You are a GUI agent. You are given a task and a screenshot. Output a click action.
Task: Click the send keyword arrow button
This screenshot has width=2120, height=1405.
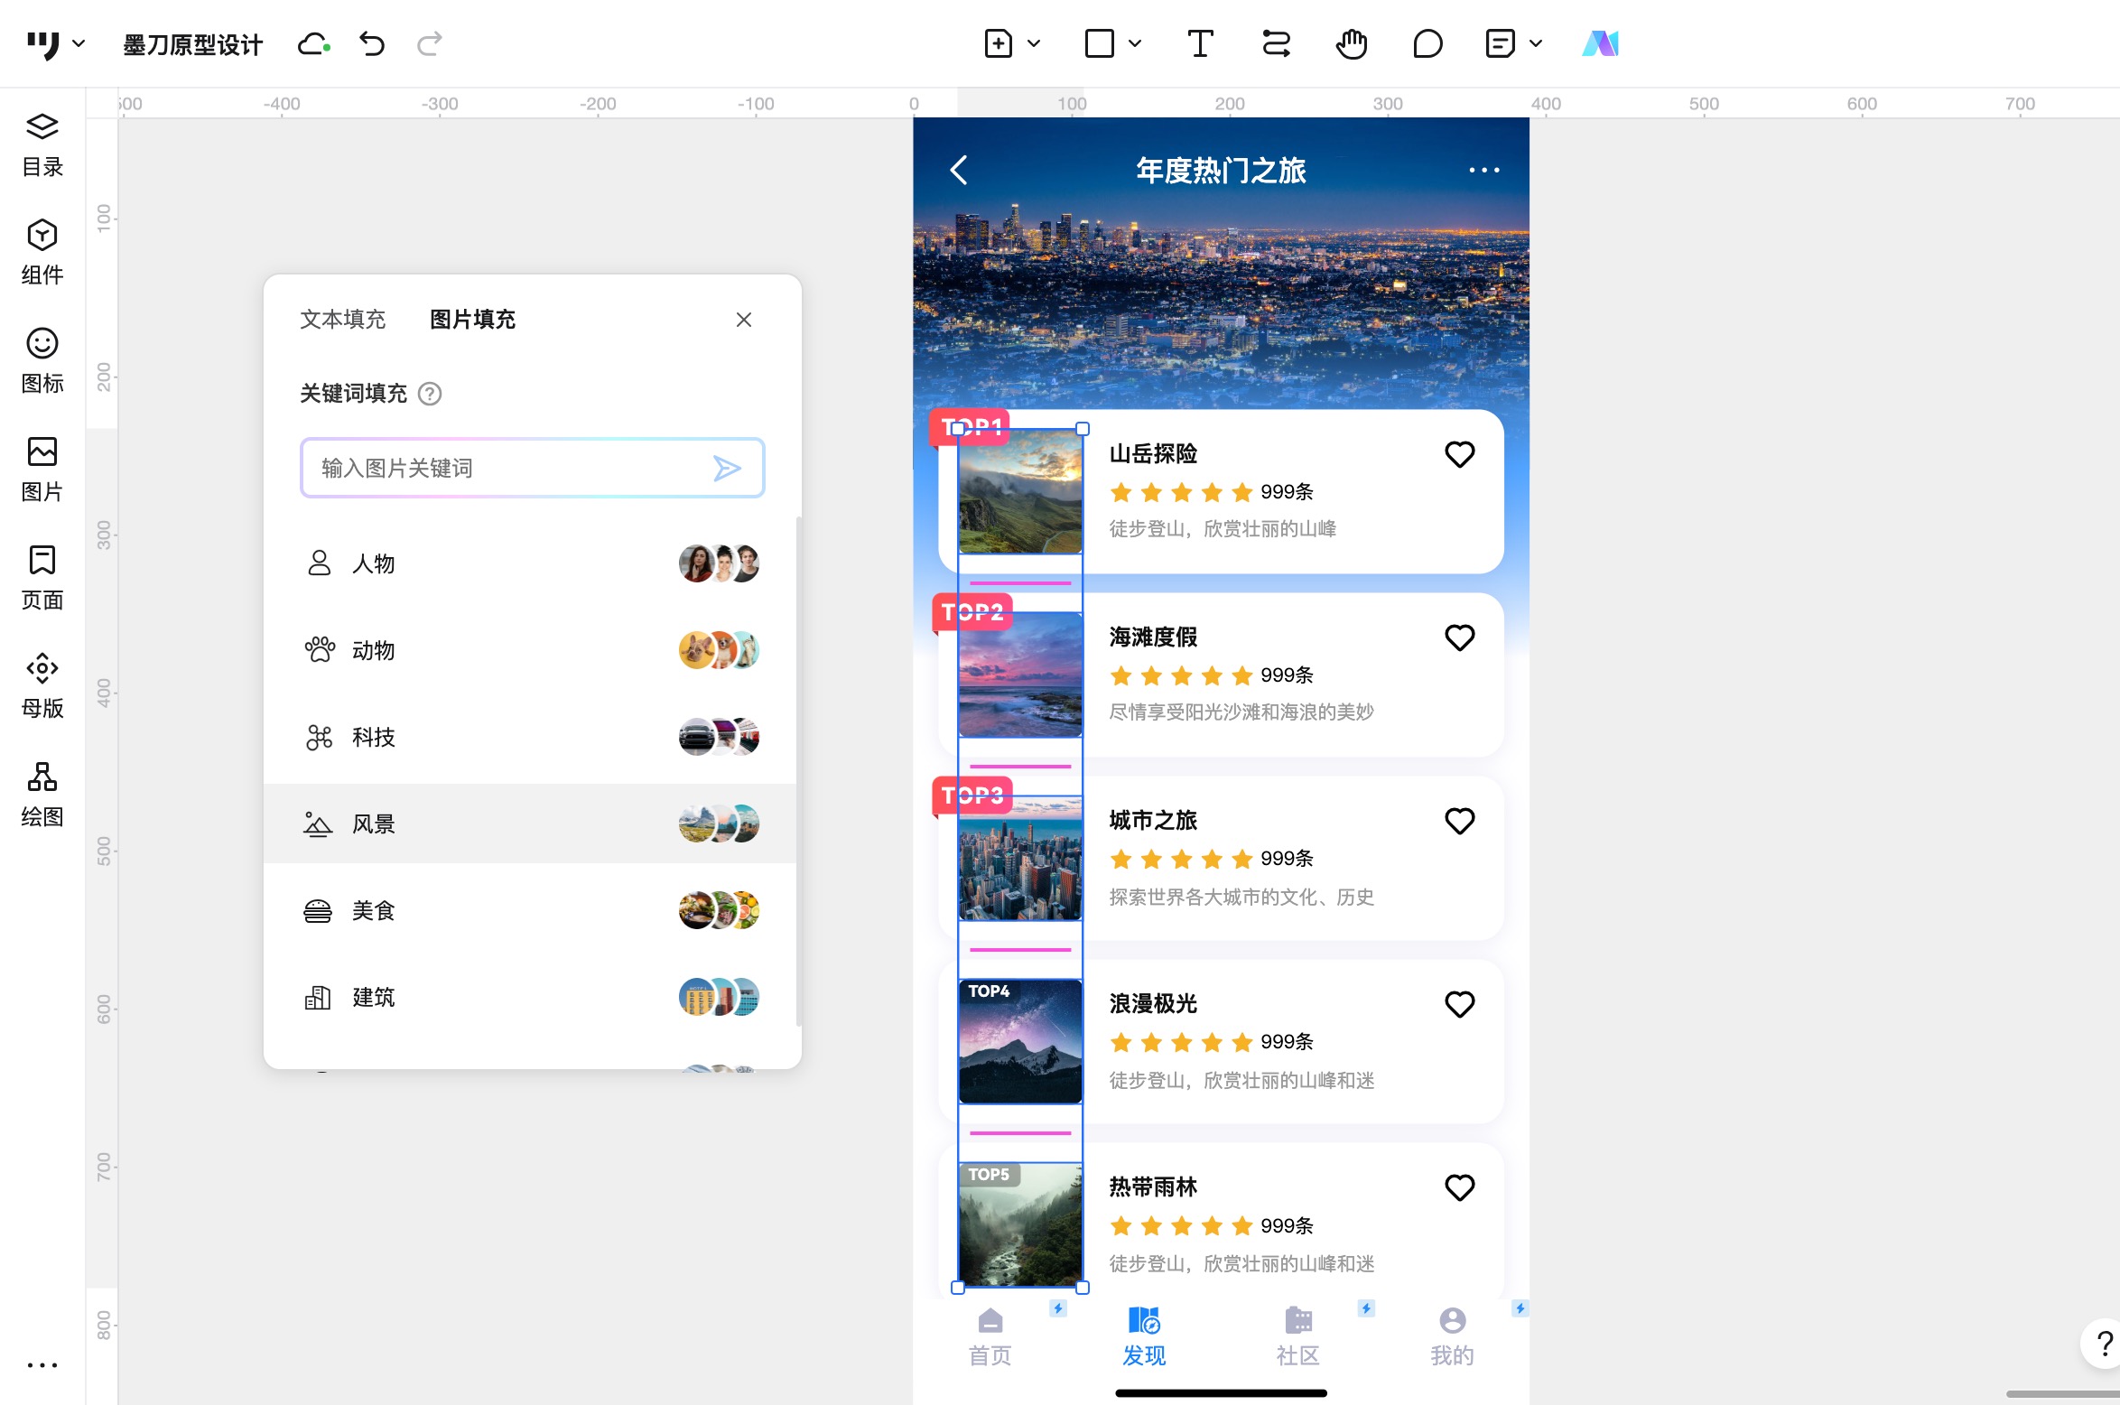(727, 468)
